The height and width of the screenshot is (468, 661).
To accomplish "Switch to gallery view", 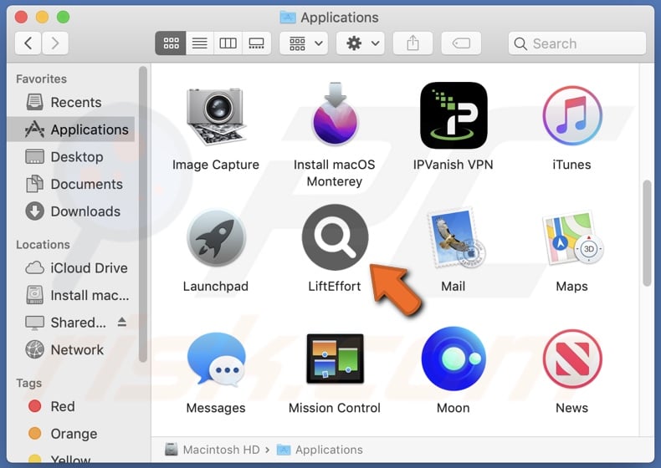I will (x=256, y=43).
